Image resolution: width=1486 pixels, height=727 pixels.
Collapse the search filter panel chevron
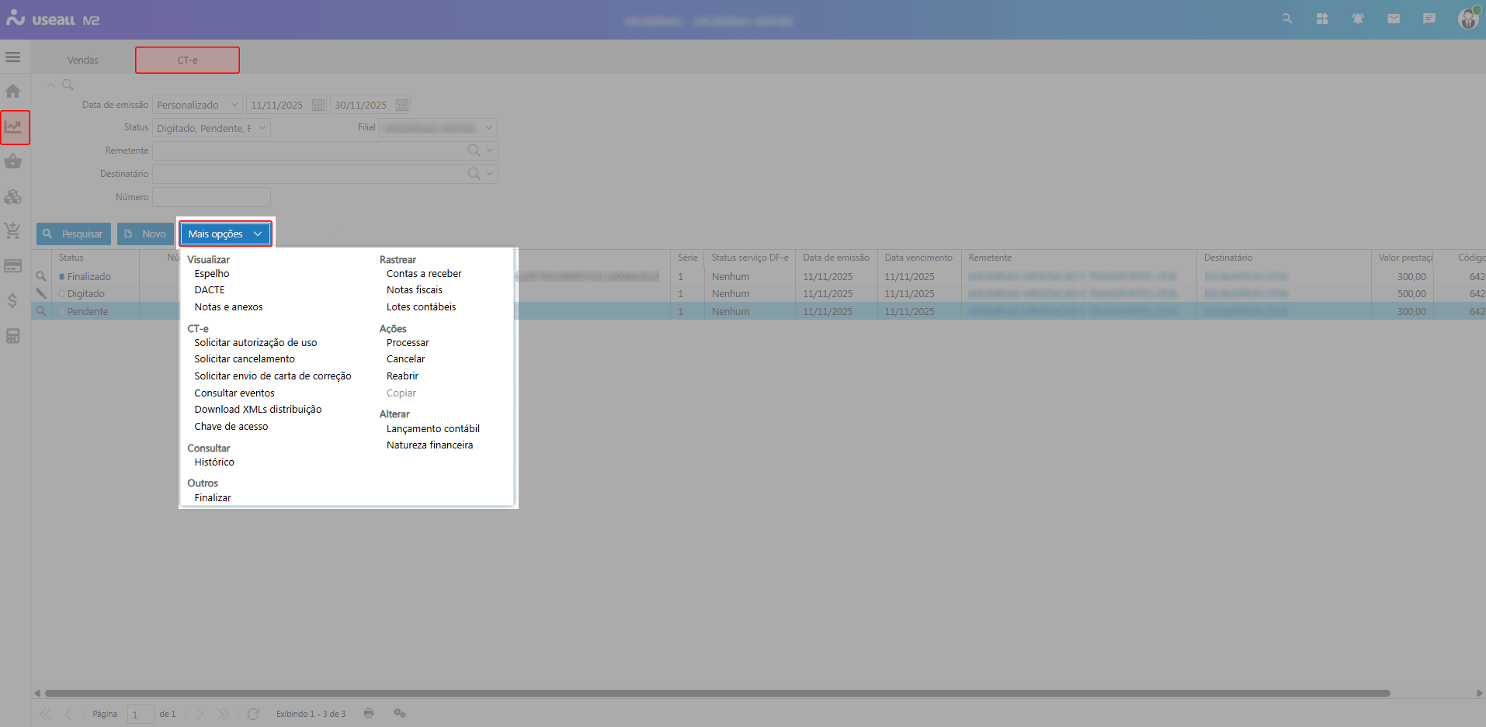pyautogui.click(x=50, y=85)
